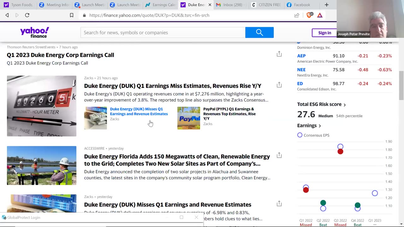Switch to the Earnings Calendar tab

click(160, 5)
